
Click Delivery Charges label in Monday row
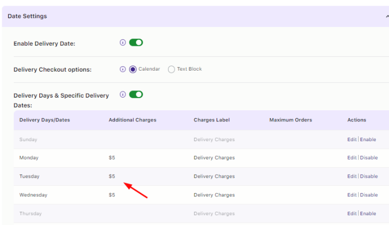pyautogui.click(x=214, y=158)
